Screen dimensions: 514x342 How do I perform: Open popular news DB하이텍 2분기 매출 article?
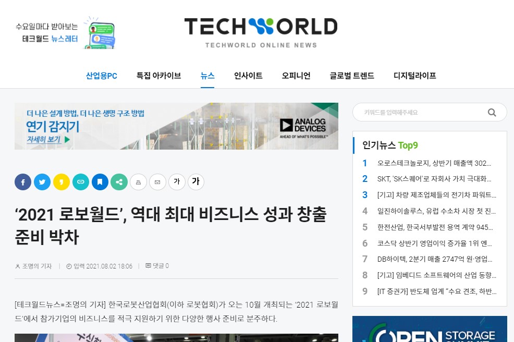point(435,259)
